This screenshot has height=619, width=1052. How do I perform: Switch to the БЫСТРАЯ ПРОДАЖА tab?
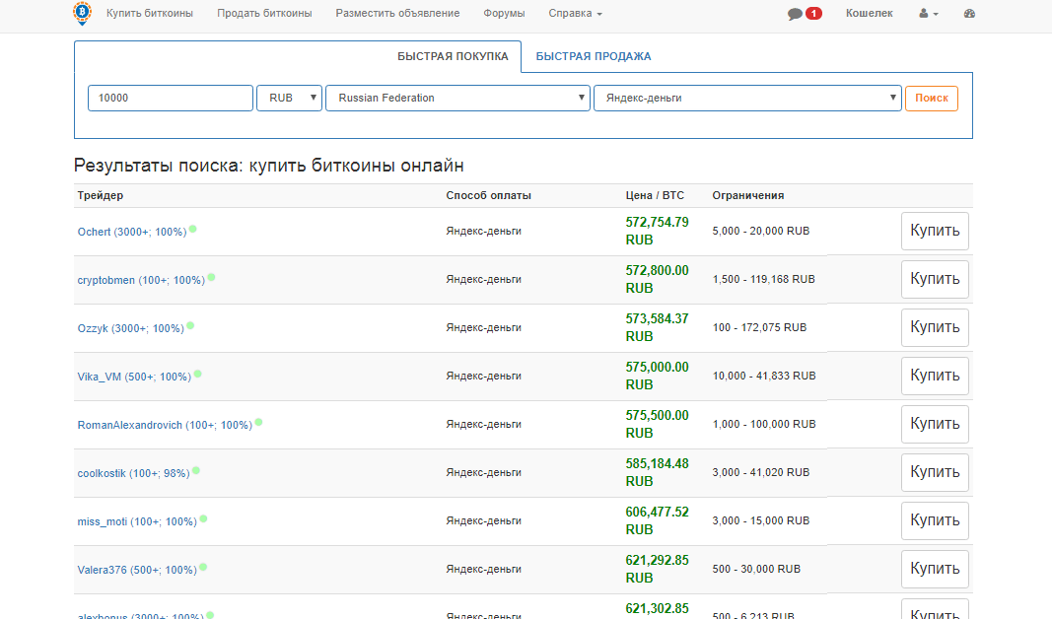594,56
